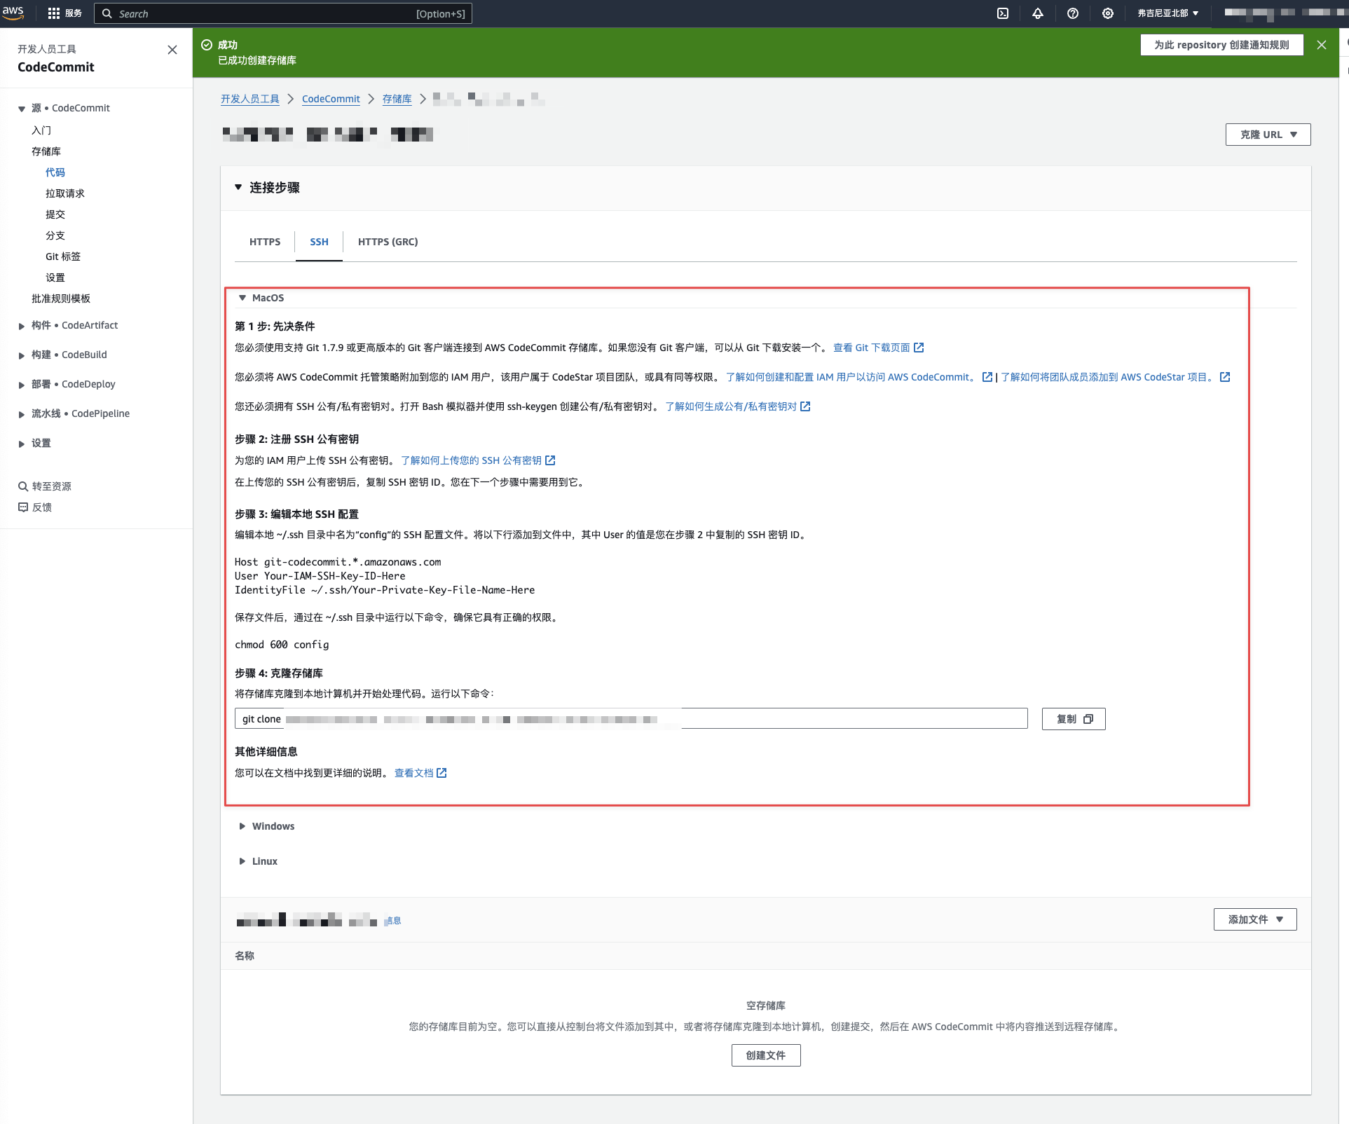Click external link icon after 查看文档
The height and width of the screenshot is (1124, 1349).
[441, 773]
